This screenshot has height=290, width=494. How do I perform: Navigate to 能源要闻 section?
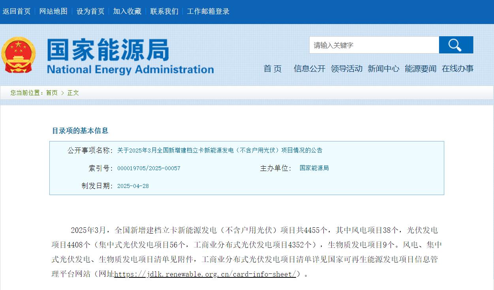[x=421, y=69]
